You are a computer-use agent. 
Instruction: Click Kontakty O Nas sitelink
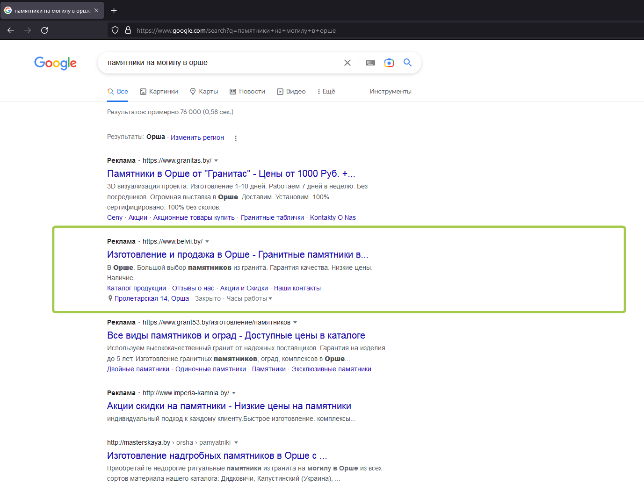(x=333, y=217)
